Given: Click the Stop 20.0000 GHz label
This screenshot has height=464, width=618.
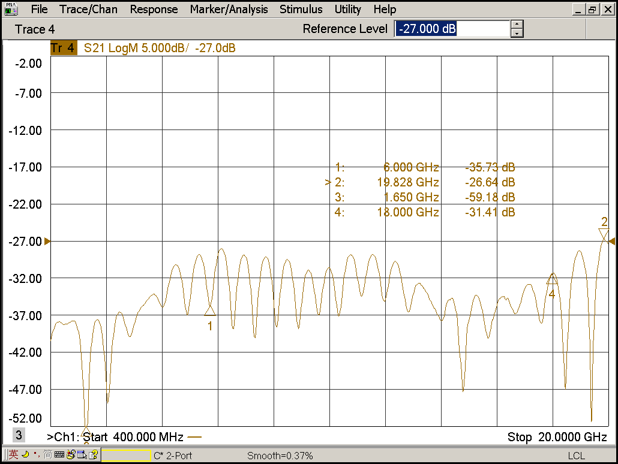Looking at the screenshot, I should point(557,437).
